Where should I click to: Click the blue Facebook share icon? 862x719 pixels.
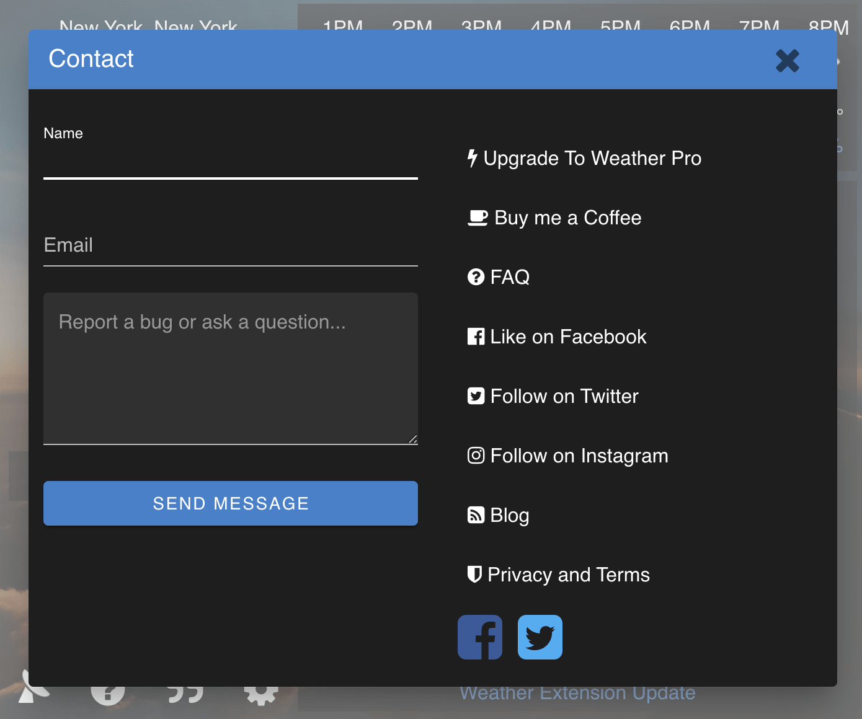click(479, 637)
